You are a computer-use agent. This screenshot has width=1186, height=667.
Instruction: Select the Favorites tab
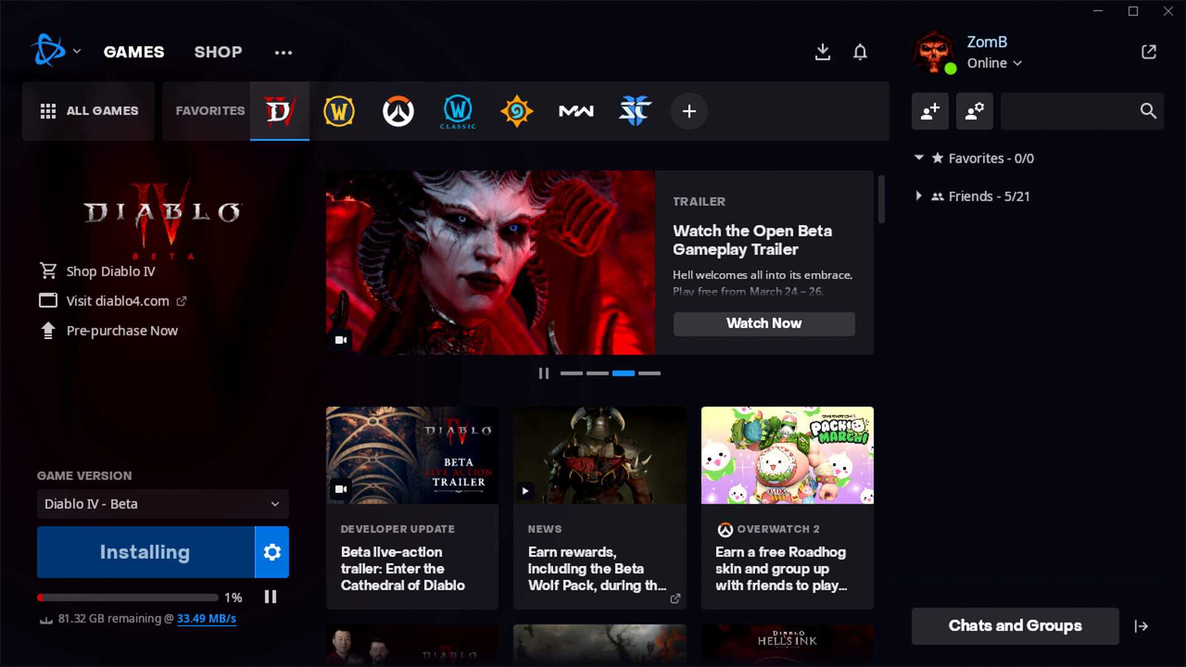tap(210, 110)
